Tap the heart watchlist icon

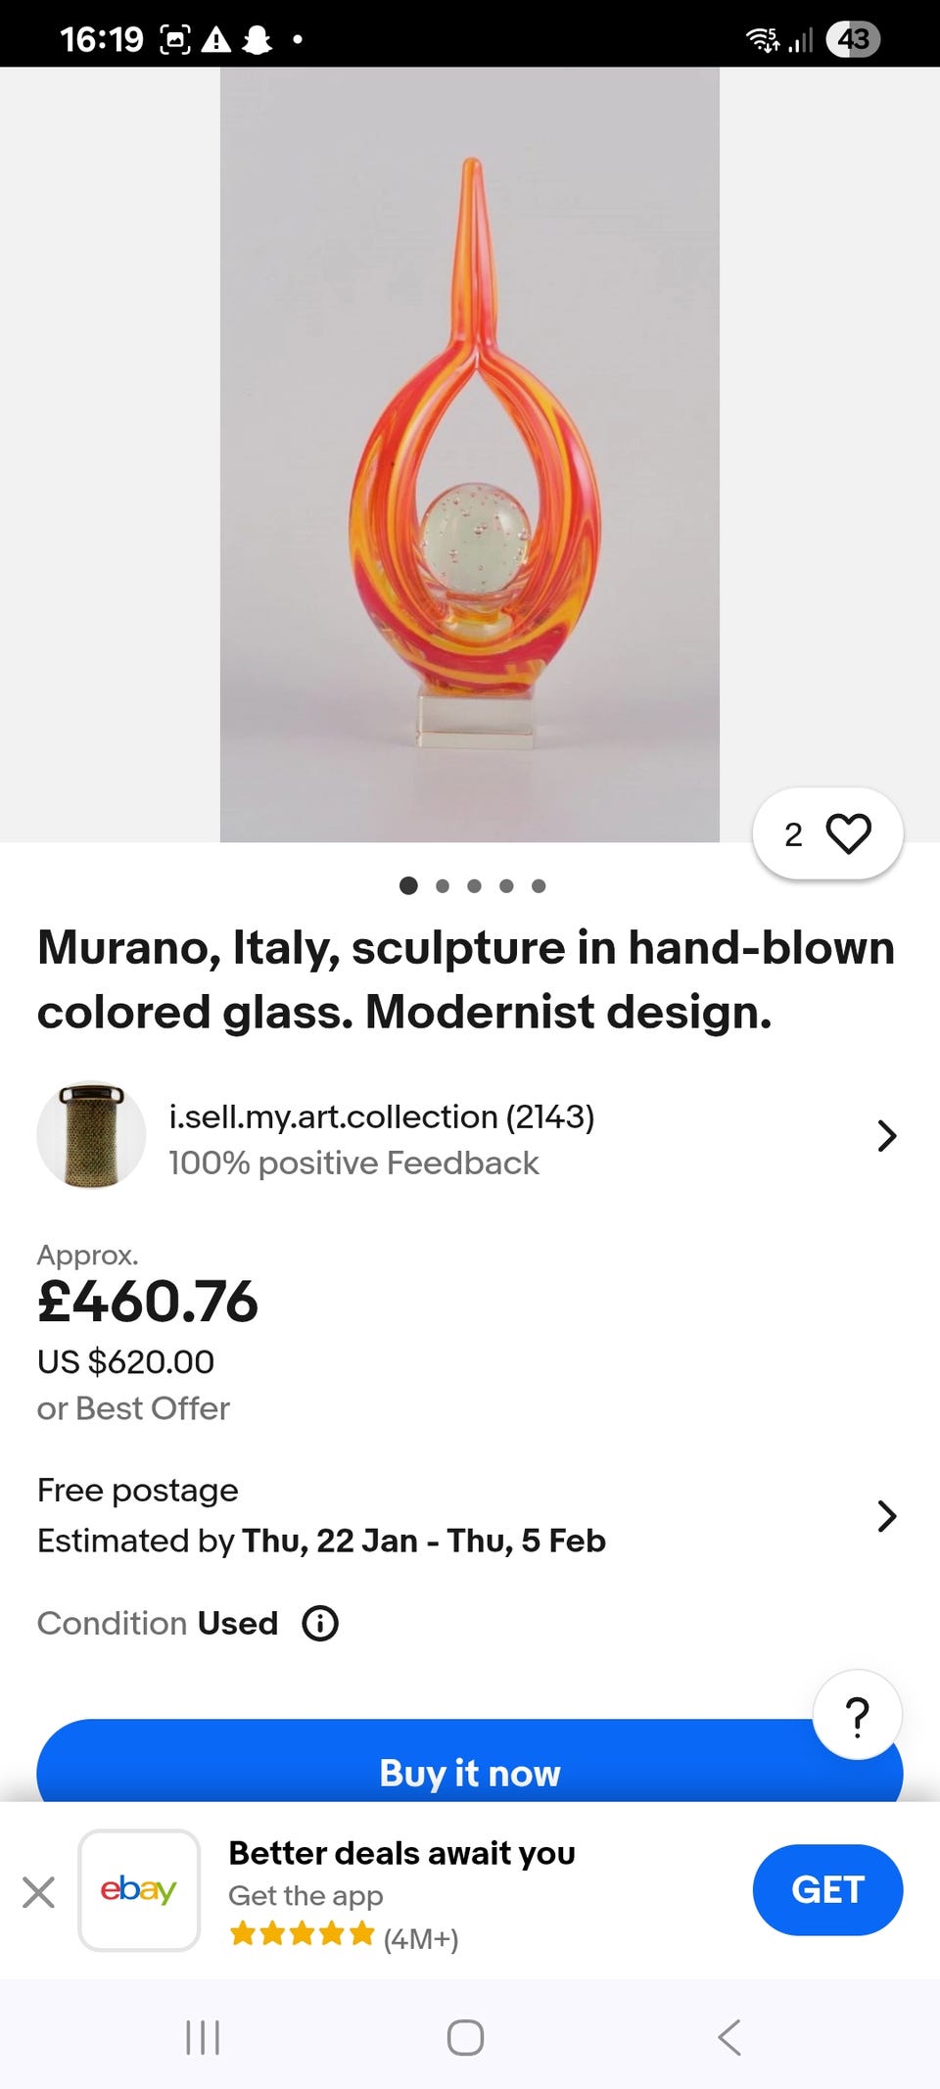tap(848, 834)
